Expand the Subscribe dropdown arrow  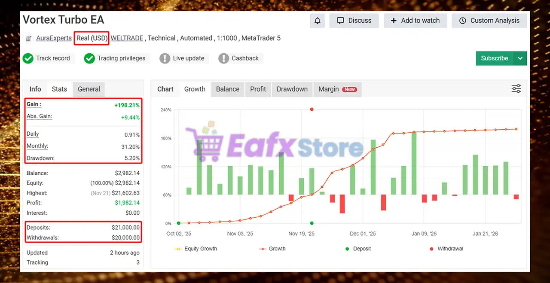coord(520,58)
